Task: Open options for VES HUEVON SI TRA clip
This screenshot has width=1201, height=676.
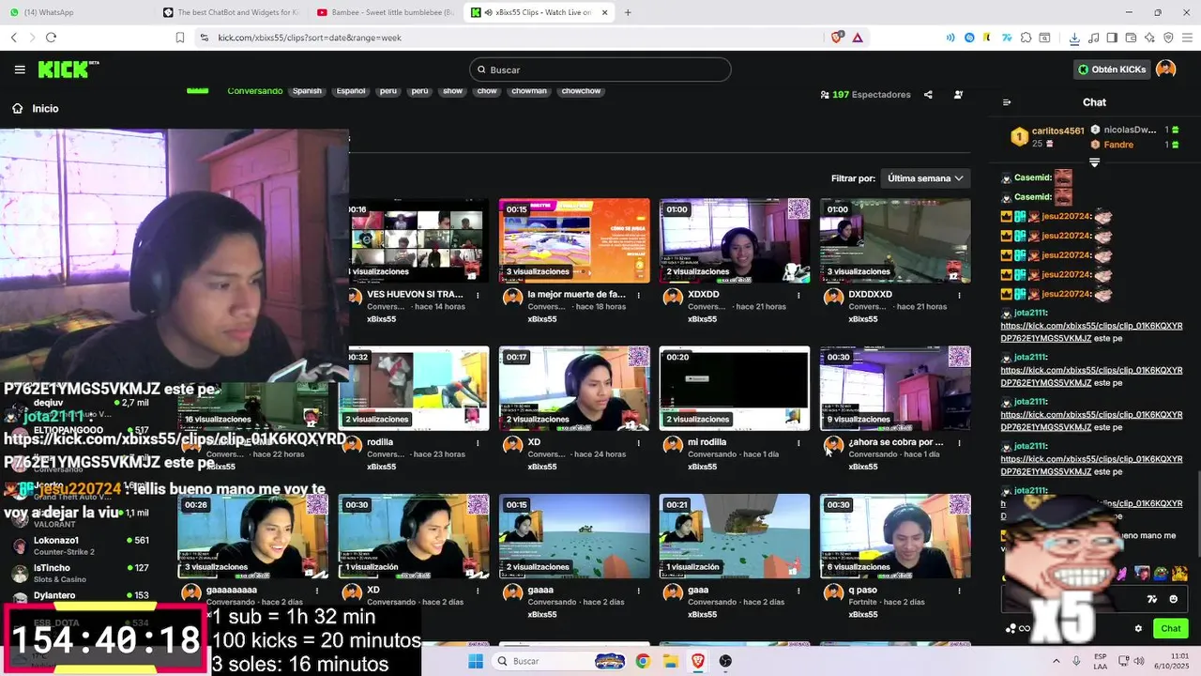Action: point(479,295)
